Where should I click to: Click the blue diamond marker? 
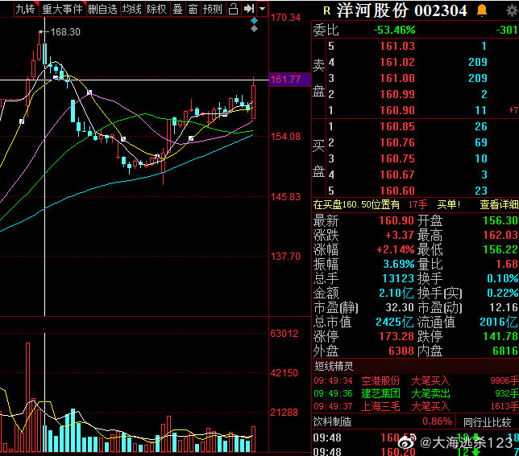pyautogui.click(x=254, y=20)
